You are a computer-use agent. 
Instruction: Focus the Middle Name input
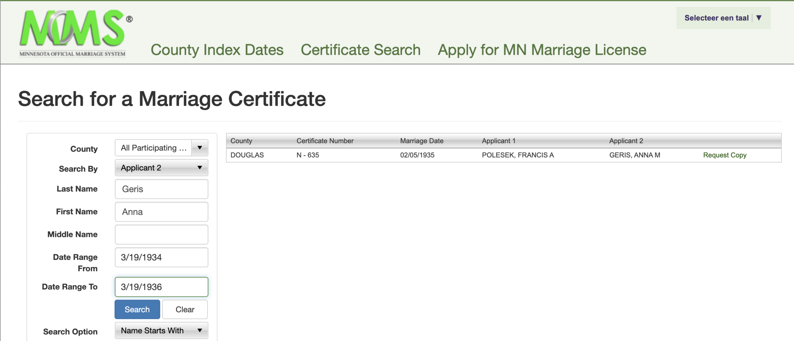pos(161,234)
